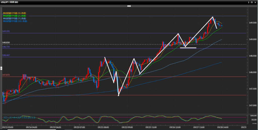This screenshot has height=130, width=258.
Task: Expand the left side panel arrow
Action: tap(1, 68)
